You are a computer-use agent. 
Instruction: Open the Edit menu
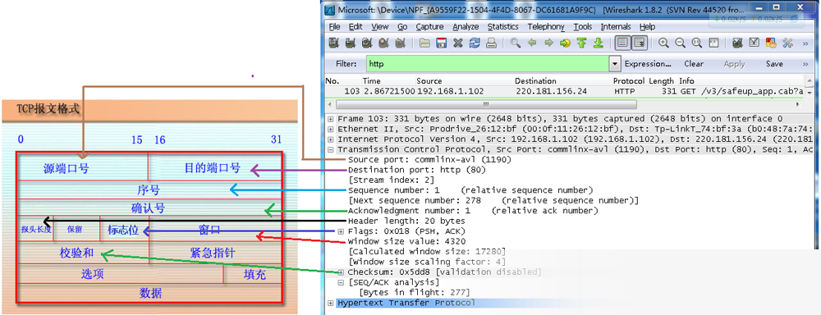355,27
